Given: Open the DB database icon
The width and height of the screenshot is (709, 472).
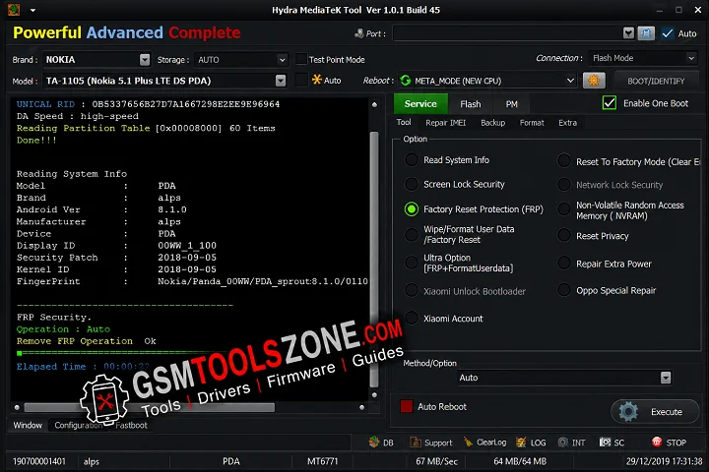Looking at the screenshot, I should [x=374, y=442].
